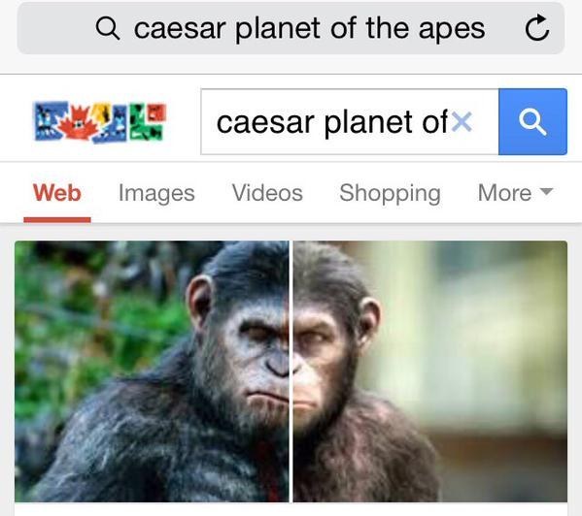Open the left dark-furred ape image
Image resolution: width=582 pixels, height=516 pixels.
152,371
